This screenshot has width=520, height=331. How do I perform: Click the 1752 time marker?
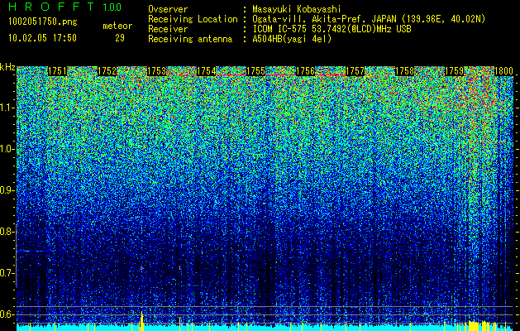pos(107,71)
